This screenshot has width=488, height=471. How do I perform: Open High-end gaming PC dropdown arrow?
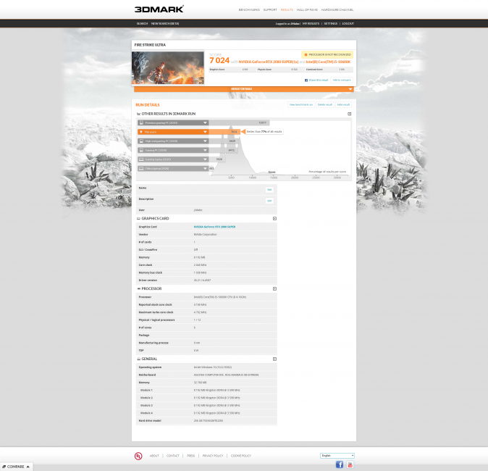205,141
